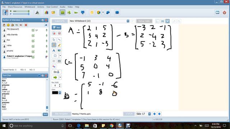The height and width of the screenshot is (129, 230).
Task: Open Google Chrome from the taskbar
Action: pos(111,126)
